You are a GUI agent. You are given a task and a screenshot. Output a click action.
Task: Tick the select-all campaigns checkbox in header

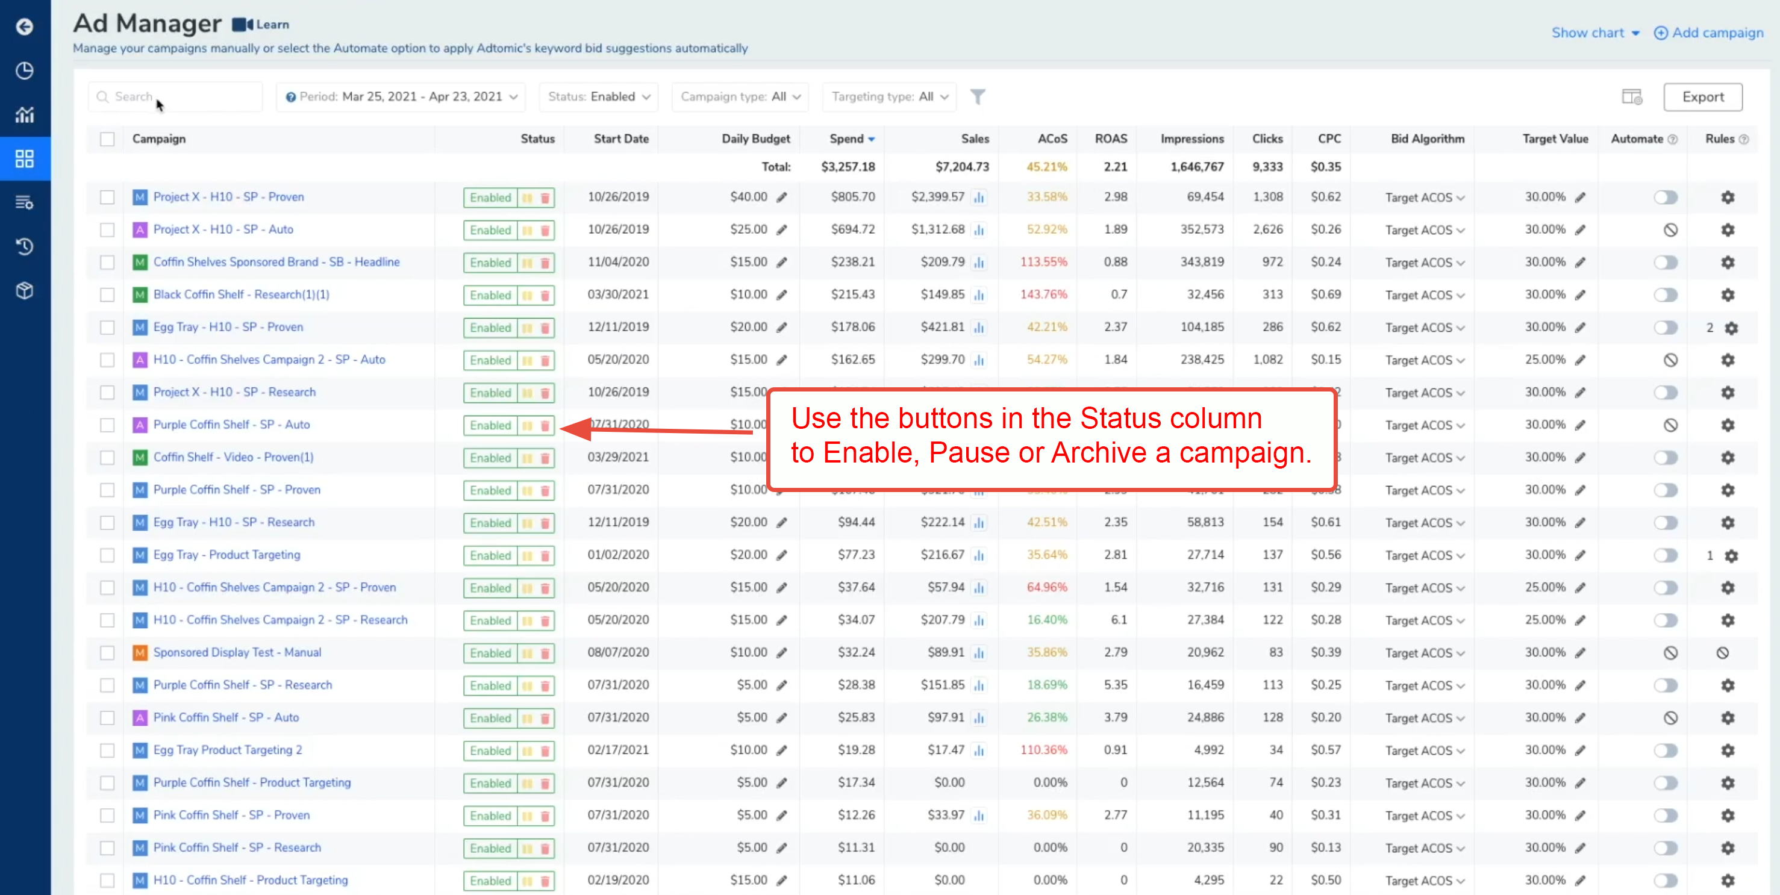[x=107, y=139]
